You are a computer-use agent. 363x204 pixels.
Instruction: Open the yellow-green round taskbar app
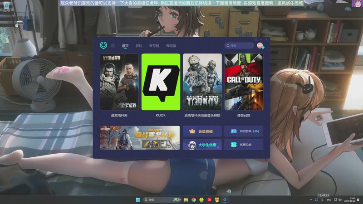(201, 199)
